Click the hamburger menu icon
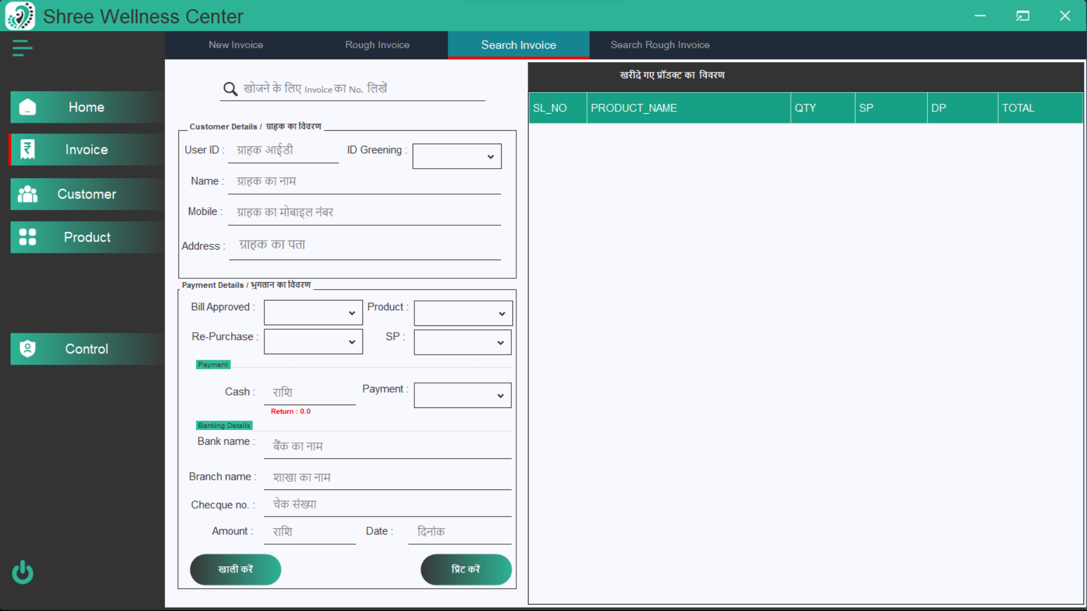This screenshot has height=611, width=1087. coord(22,48)
